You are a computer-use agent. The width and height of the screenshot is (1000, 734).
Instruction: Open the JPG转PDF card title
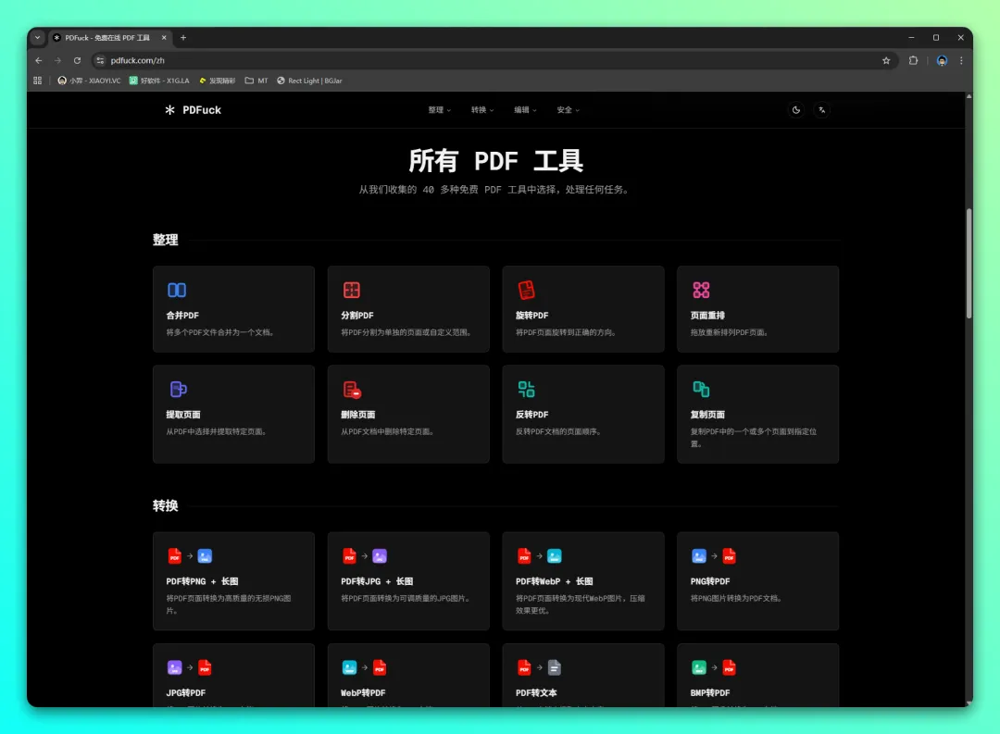click(185, 692)
